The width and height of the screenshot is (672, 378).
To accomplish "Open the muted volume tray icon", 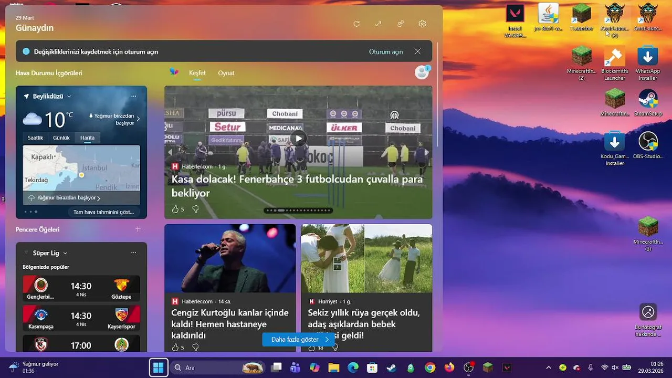I will pyautogui.click(x=615, y=367).
